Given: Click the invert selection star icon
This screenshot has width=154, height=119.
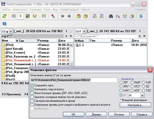Looking at the screenshot, I should point(53,16).
